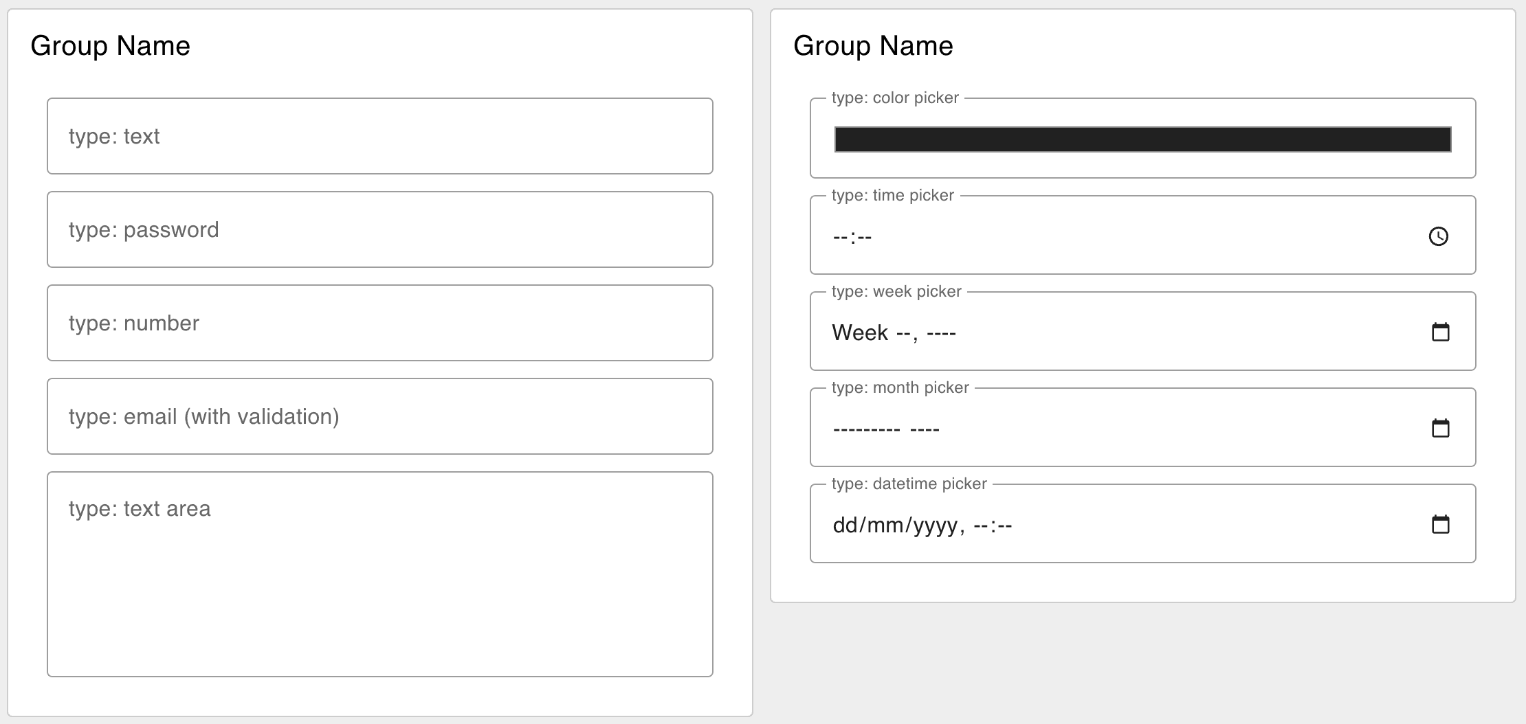The width and height of the screenshot is (1526, 724).
Task: Click the 'type: datetime picker' label
Action: (909, 483)
